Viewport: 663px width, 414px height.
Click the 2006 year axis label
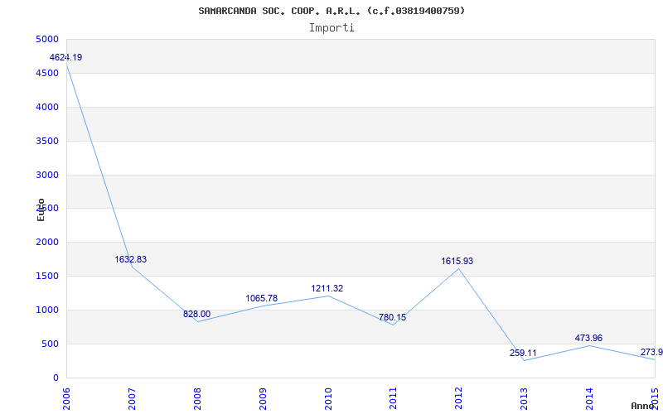pyautogui.click(x=66, y=399)
